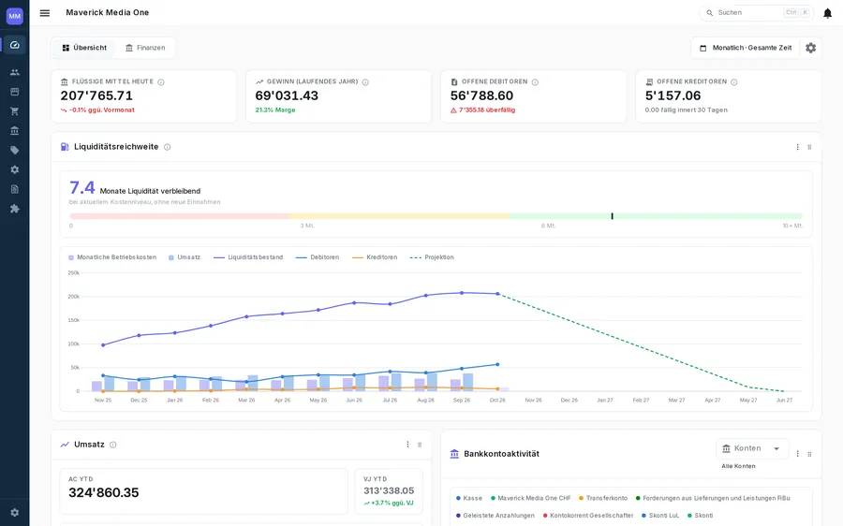This screenshot has width=843, height=526.
Task: Open three-dot menu of Umsatz panel
Action: [x=407, y=445]
